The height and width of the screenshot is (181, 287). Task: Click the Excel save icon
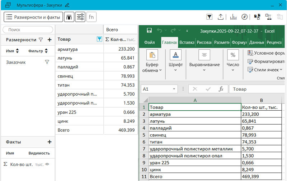[149, 31]
